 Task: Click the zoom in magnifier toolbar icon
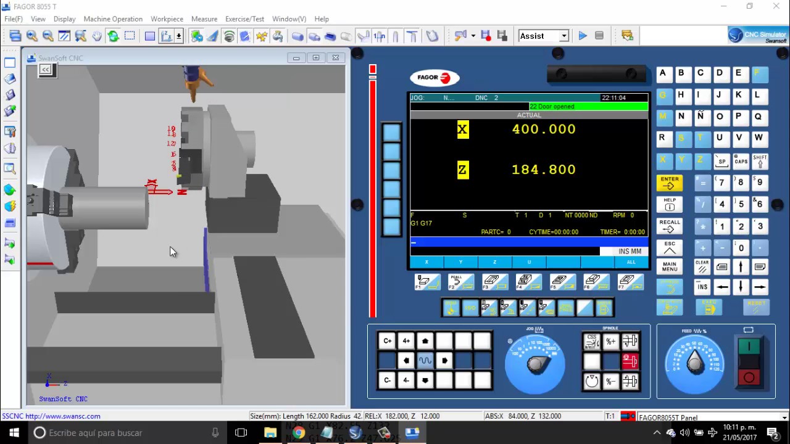click(x=31, y=36)
